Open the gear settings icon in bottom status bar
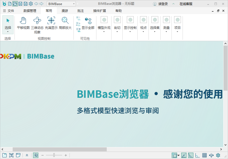 tap(218, 155)
